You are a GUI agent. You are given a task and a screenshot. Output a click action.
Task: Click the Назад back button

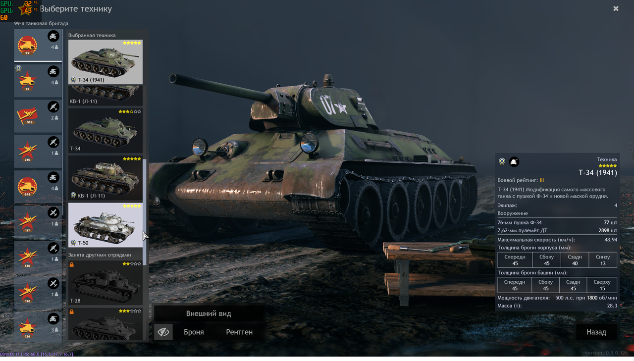[596, 332]
